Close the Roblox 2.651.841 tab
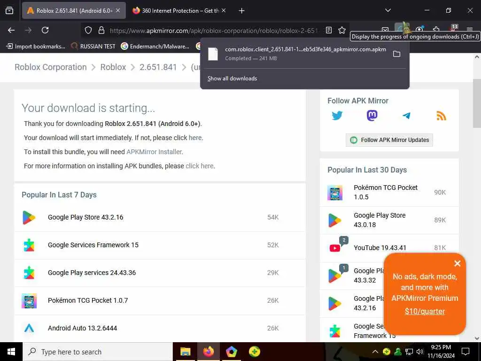This screenshot has width=481, height=361. (118, 10)
